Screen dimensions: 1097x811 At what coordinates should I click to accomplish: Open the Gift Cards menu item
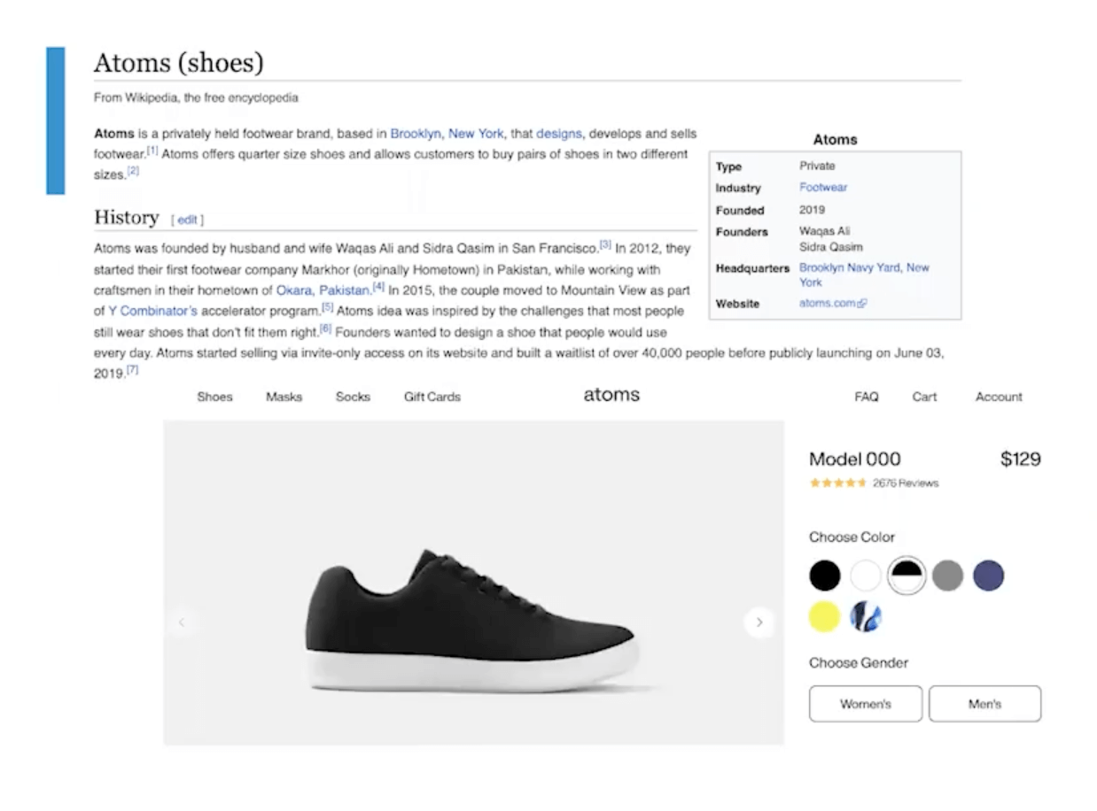pos(432,397)
